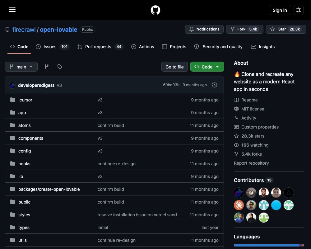Switch to the Code tab
The height and width of the screenshot is (249, 311).
(x=19, y=47)
